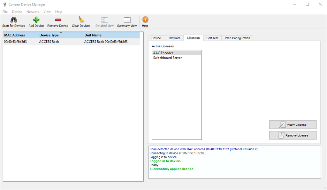Open the Web Configuration tab
The image size is (327, 190).
pos(237,38)
